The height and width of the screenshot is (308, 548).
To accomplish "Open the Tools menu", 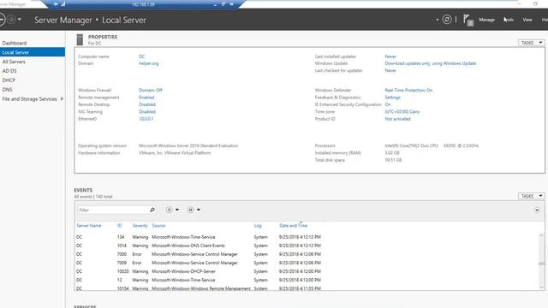I will 509,20.
